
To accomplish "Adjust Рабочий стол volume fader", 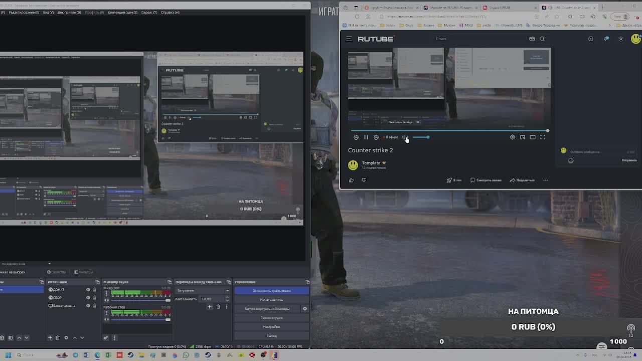I will (x=140, y=319).
